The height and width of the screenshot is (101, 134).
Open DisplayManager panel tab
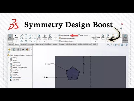27,49
